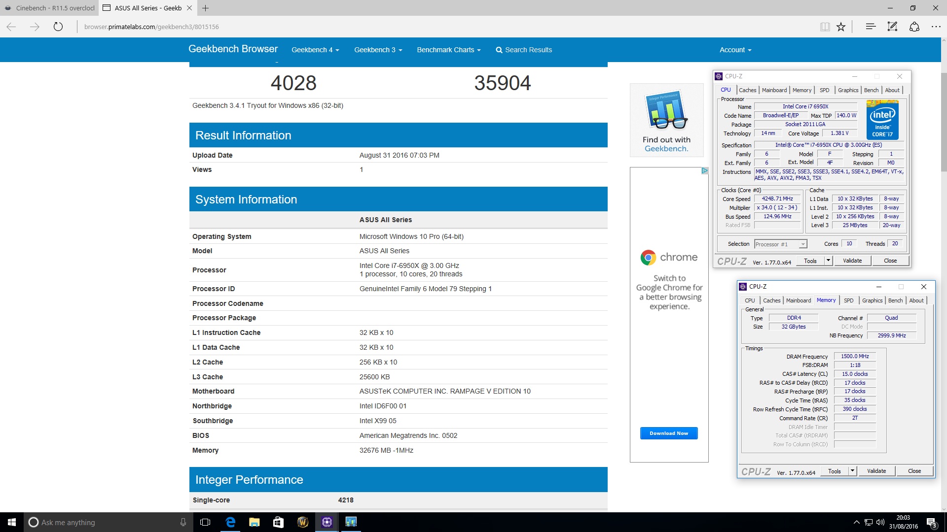Open CPU tab in lower CPU-Z window
The width and height of the screenshot is (947, 532).
pyautogui.click(x=750, y=300)
